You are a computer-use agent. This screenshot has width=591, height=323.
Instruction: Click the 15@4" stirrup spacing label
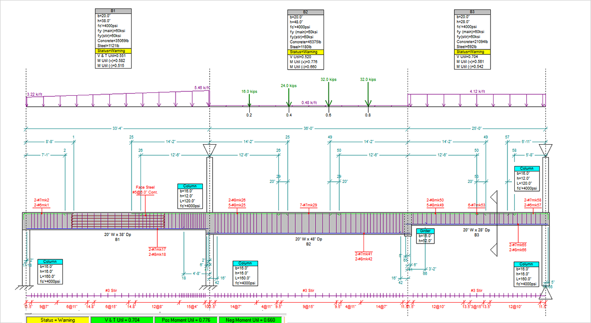[x=192, y=307]
